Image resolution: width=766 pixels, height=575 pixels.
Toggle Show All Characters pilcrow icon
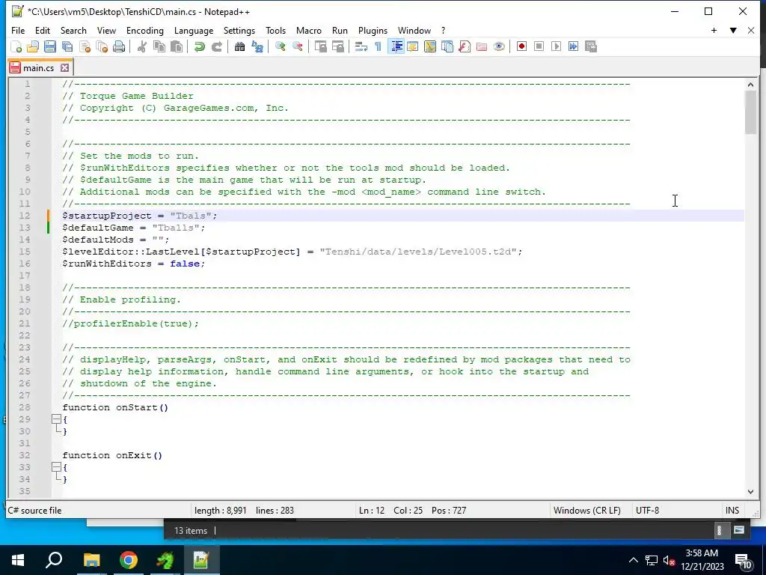pyautogui.click(x=378, y=46)
